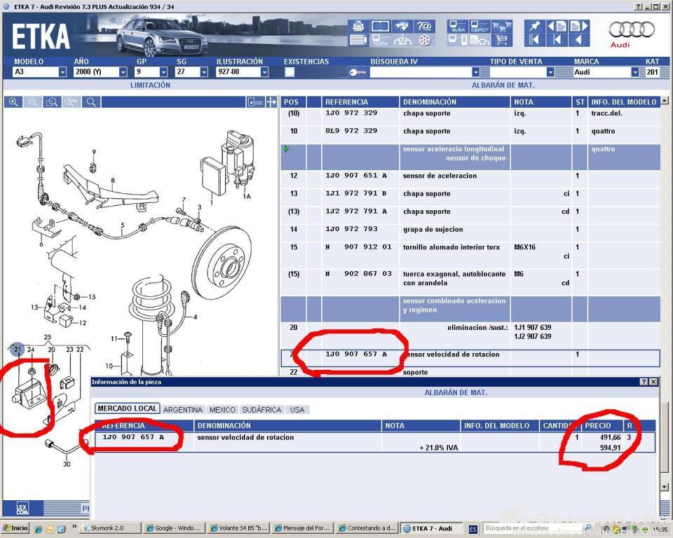The width and height of the screenshot is (673, 538).
Task: Switch to the SUDÁFRICA tab
Action: point(261,410)
